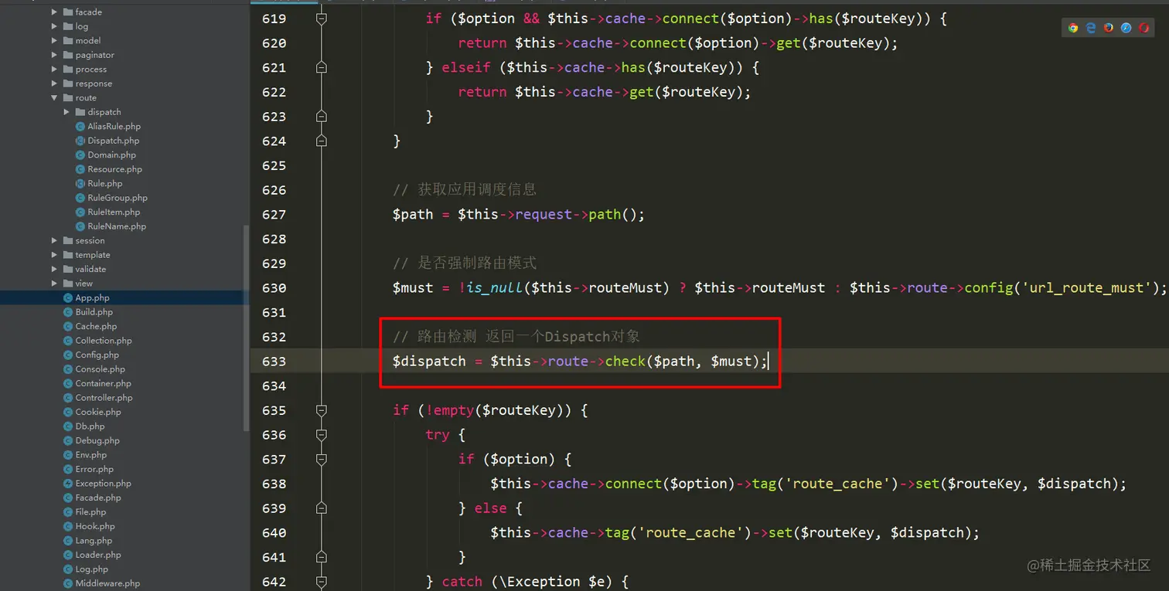This screenshot has height=591, width=1169.
Task: Fold the else block at line 639
Action: [x=322, y=508]
